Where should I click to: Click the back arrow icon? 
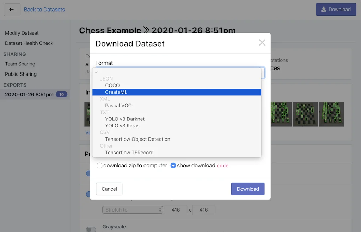(12, 10)
